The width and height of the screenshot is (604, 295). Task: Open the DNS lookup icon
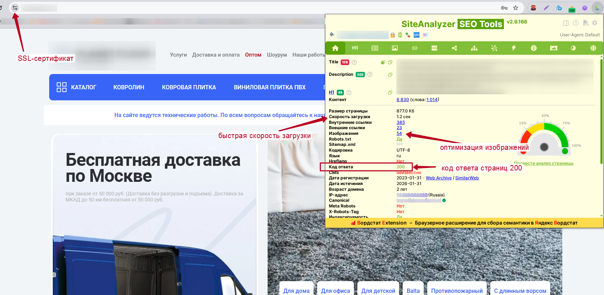coord(400,35)
